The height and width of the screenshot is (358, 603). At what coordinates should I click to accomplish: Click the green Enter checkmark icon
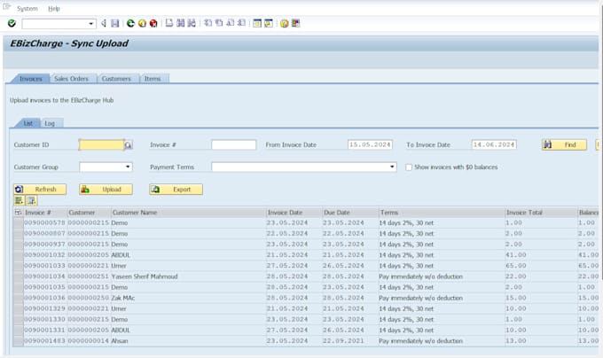tap(12, 23)
